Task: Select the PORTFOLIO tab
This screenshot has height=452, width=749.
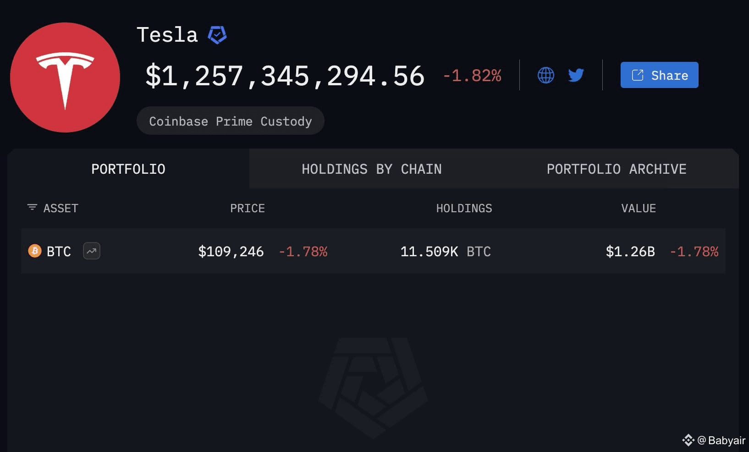Action: point(128,169)
